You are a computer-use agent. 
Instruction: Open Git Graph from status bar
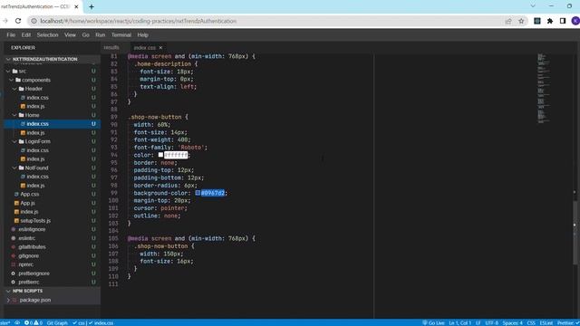coord(57,323)
